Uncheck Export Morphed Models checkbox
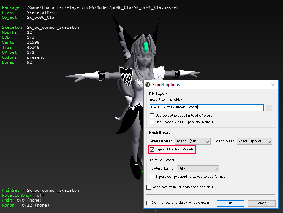The height and width of the screenshot is (213, 283). (x=152, y=150)
